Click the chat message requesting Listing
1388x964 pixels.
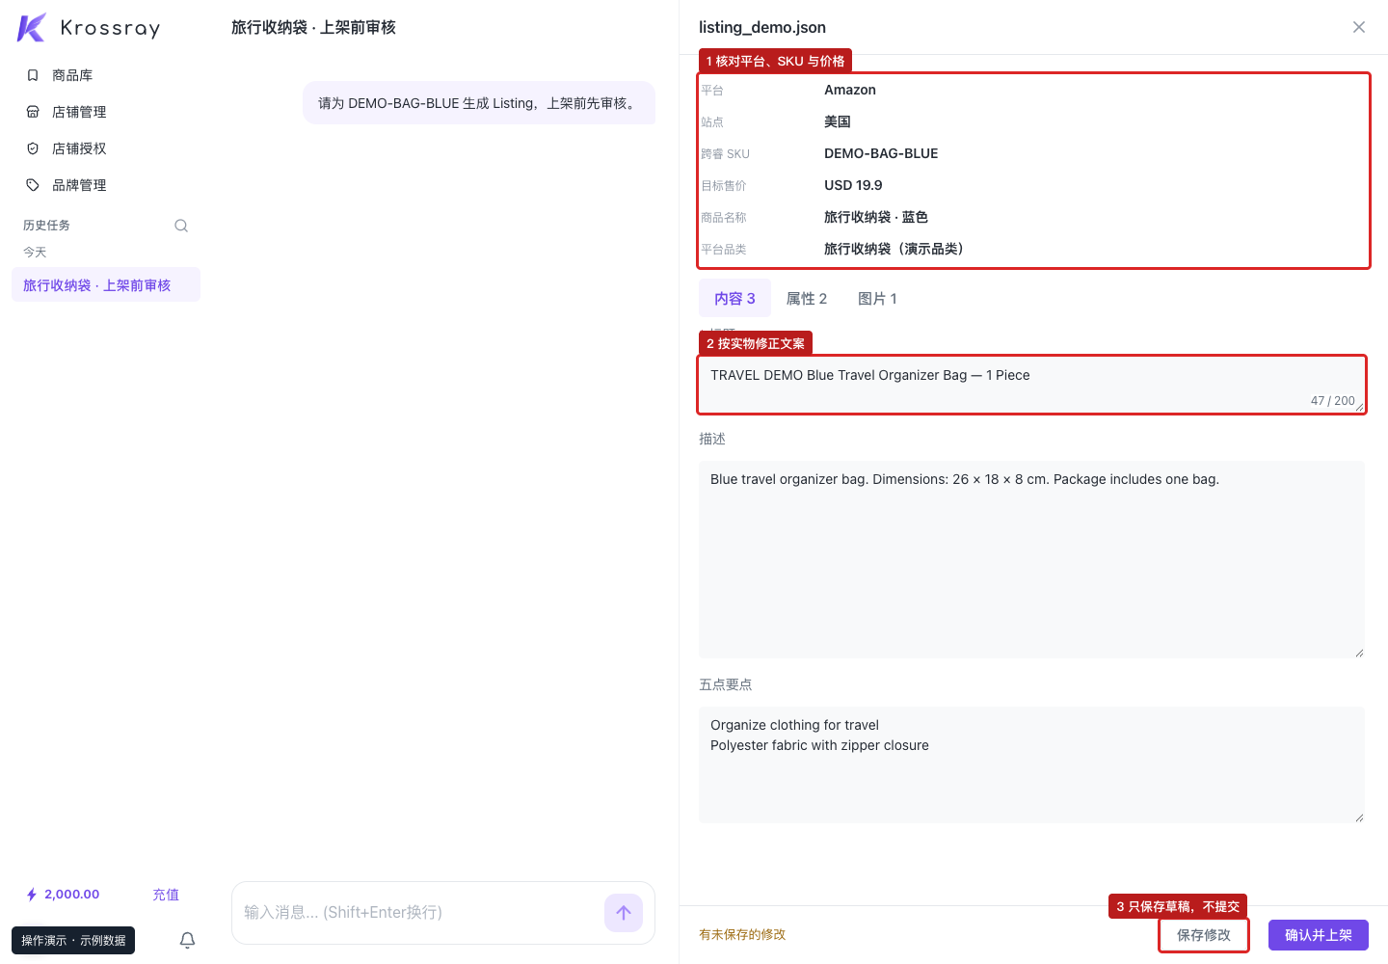479,103
